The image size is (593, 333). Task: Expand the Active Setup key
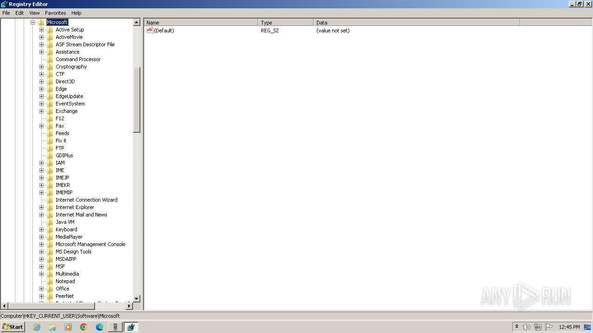click(x=41, y=30)
